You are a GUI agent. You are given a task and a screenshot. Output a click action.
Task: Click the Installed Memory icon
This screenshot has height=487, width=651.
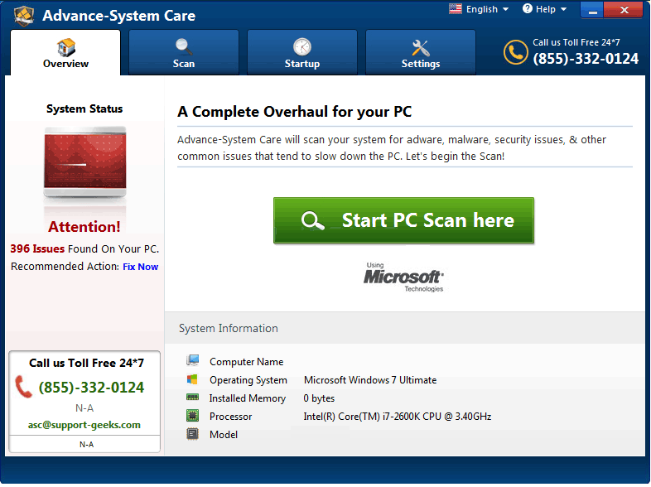(193, 398)
